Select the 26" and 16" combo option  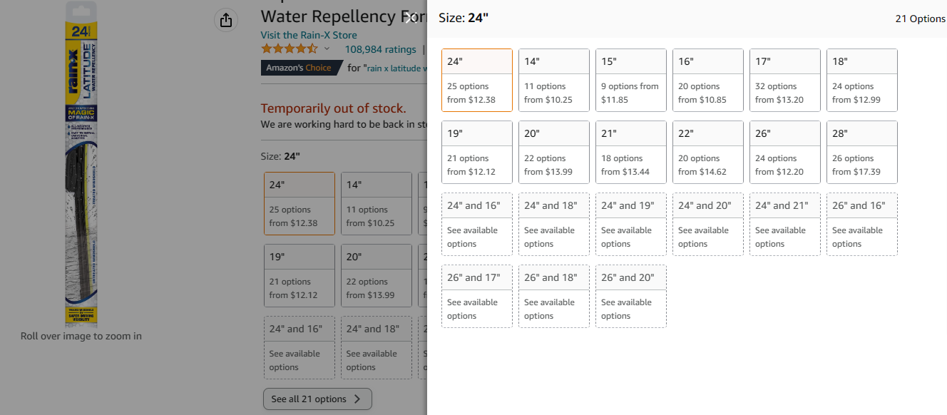click(861, 224)
